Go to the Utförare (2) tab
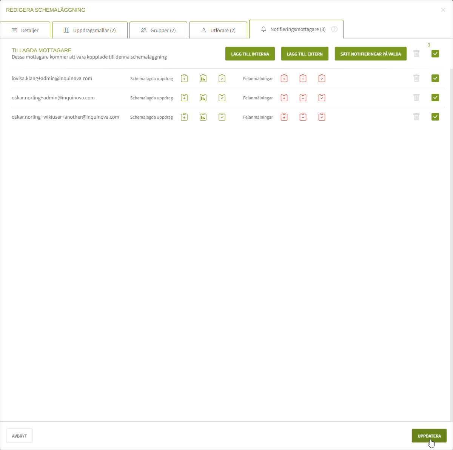The height and width of the screenshot is (450, 453). click(x=218, y=30)
